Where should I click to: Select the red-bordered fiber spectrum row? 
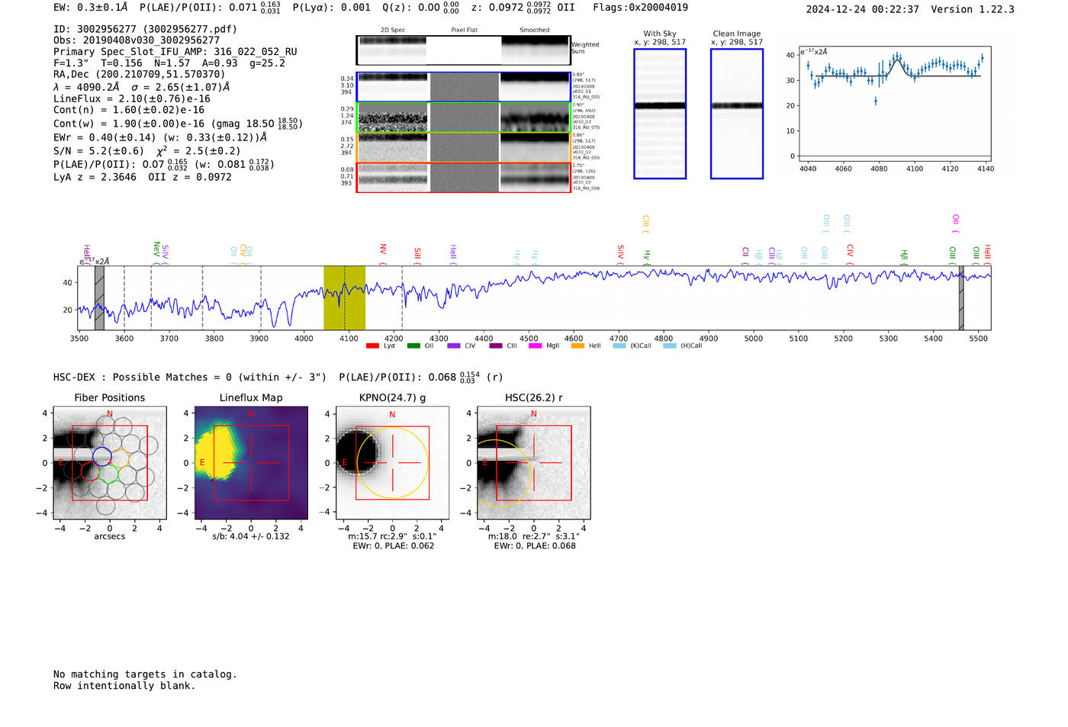463,177
